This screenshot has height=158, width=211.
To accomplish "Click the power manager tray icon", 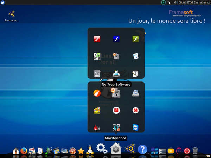I will (x=164, y=2).
